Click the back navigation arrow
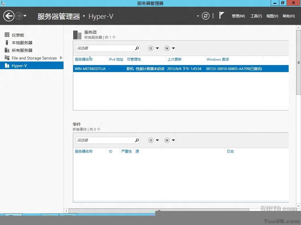The height and width of the screenshot is (225, 301). [9, 16]
